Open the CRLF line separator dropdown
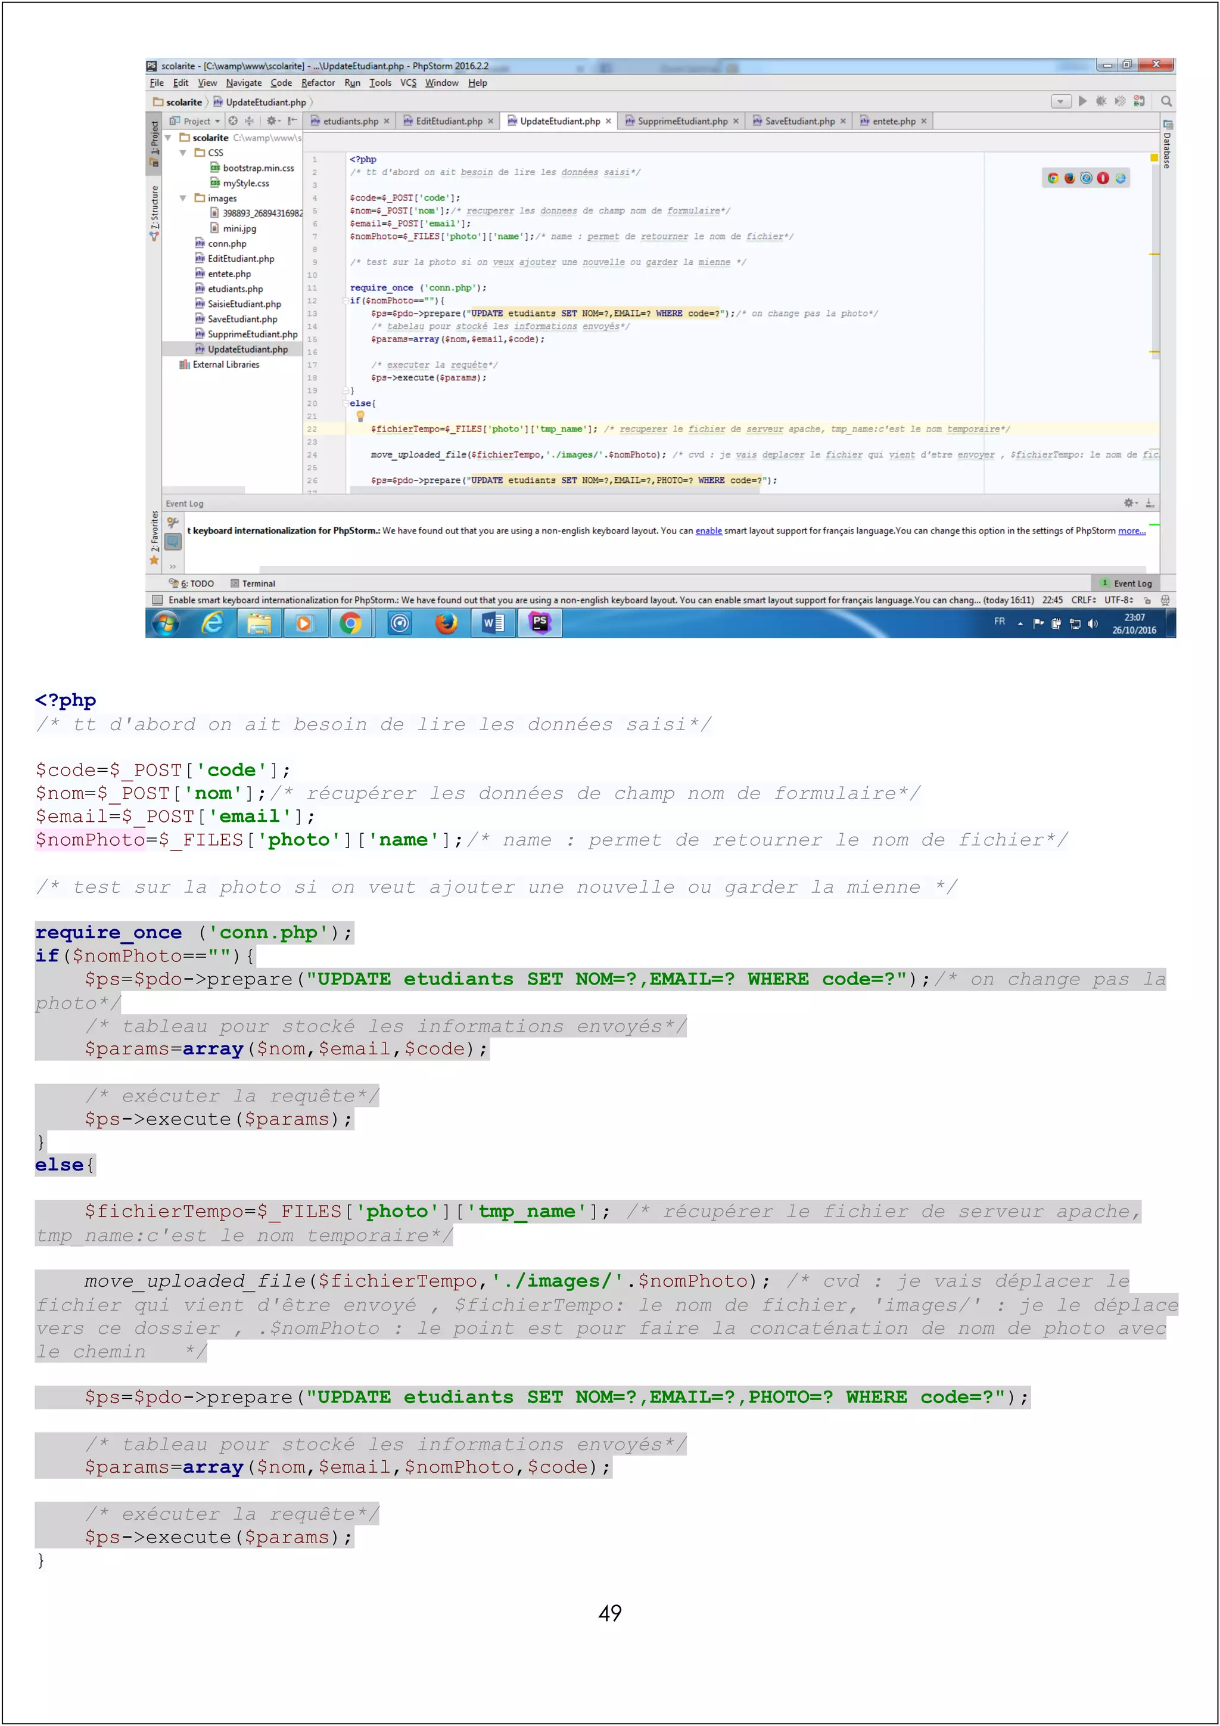 point(1083,601)
